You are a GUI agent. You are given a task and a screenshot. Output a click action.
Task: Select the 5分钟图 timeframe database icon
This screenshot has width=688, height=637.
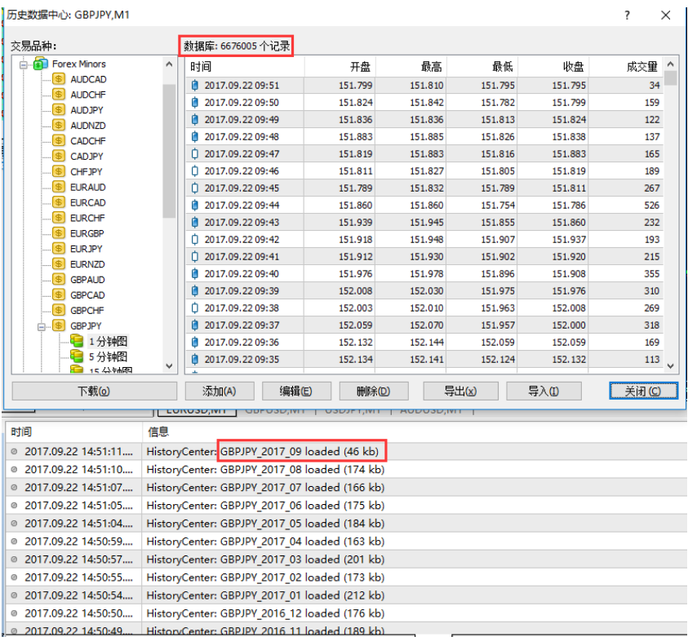pos(77,356)
